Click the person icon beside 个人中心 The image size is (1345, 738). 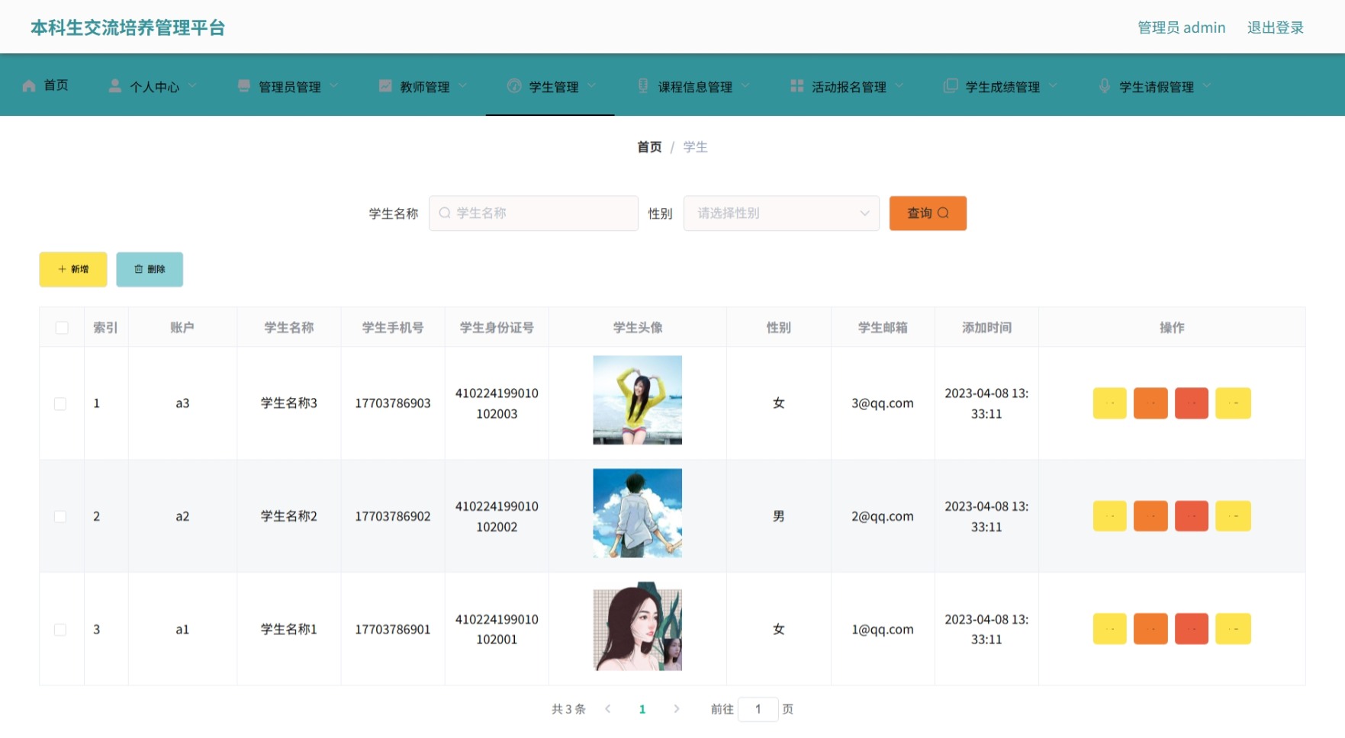pyautogui.click(x=115, y=85)
